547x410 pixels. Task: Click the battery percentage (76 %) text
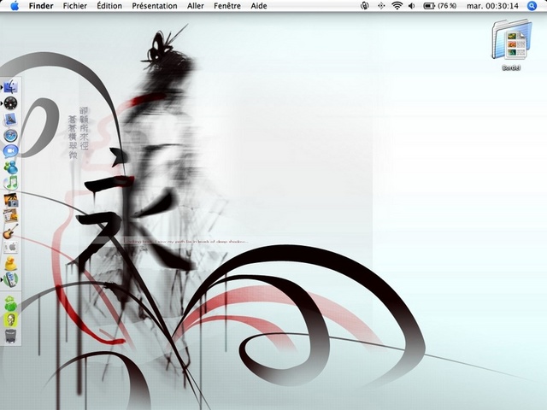[x=447, y=6]
